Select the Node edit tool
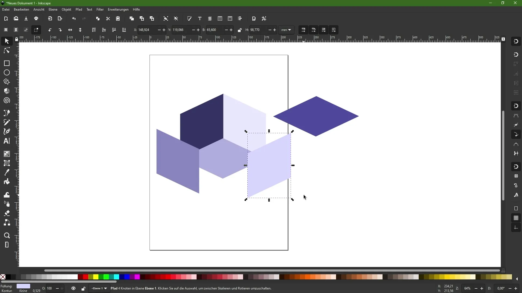Screen dimensions: 522x293 coord(7,51)
